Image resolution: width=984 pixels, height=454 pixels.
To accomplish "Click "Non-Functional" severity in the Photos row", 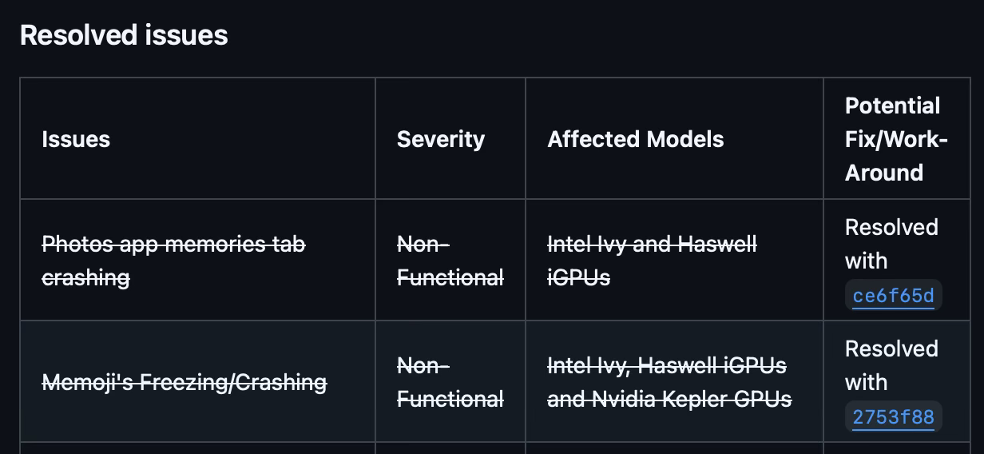I will pyautogui.click(x=450, y=261).
